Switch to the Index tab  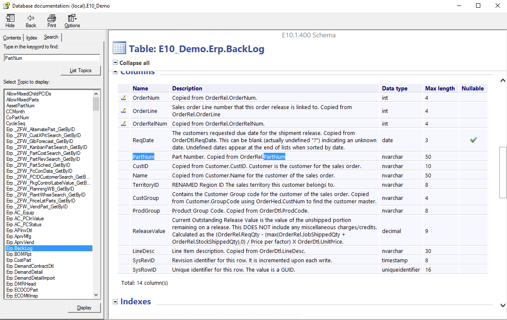[32, 37]
